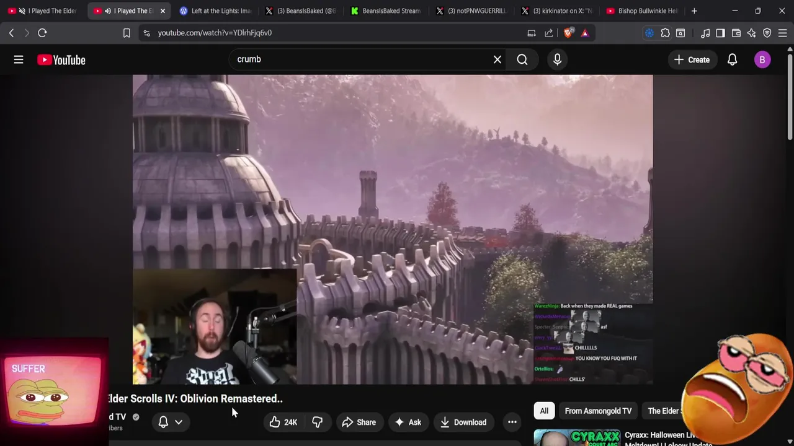794x446 pixels.
Task: Go to the YouTube home logo
Action: [x=61, y=60]
